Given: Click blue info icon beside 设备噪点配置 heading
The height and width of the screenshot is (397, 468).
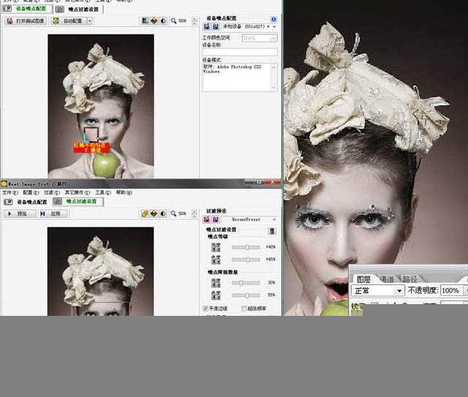Looking at the screenshot, I should 273,20.
